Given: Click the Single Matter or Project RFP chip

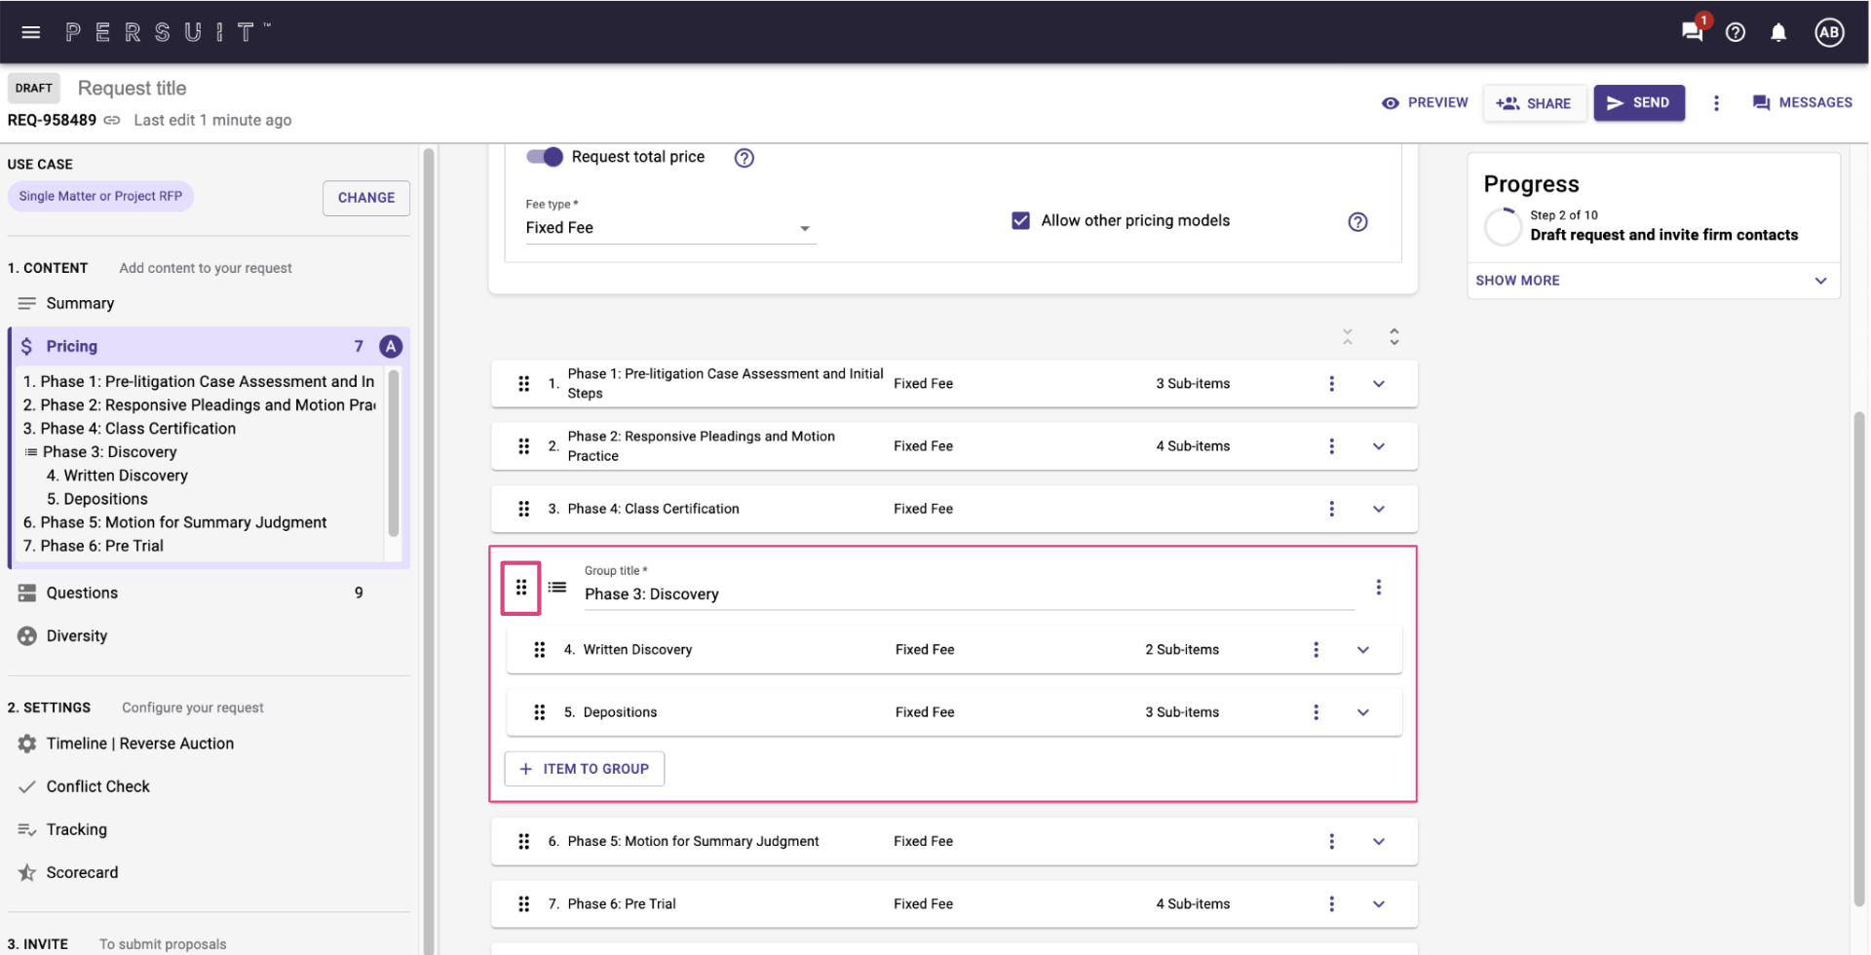Looking at the screenshot, I should [100, 197].
